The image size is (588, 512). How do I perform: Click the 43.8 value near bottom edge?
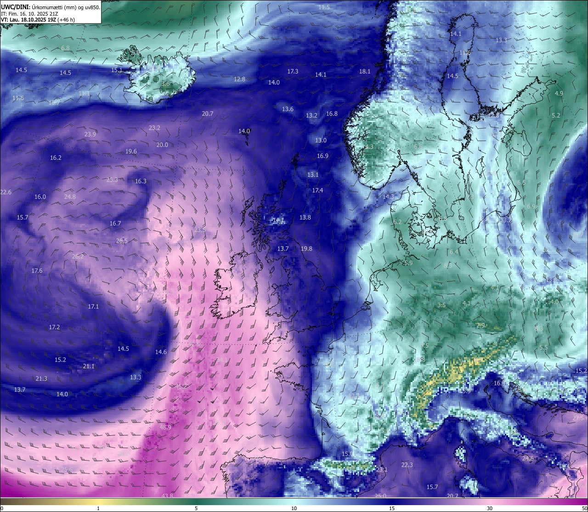pyautogui.click(x=167, y=495)
